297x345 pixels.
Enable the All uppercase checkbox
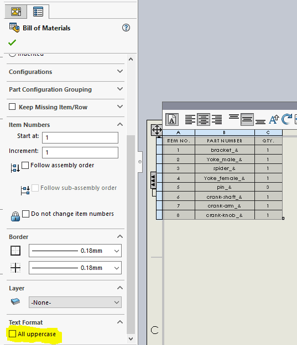click(12, 333)
